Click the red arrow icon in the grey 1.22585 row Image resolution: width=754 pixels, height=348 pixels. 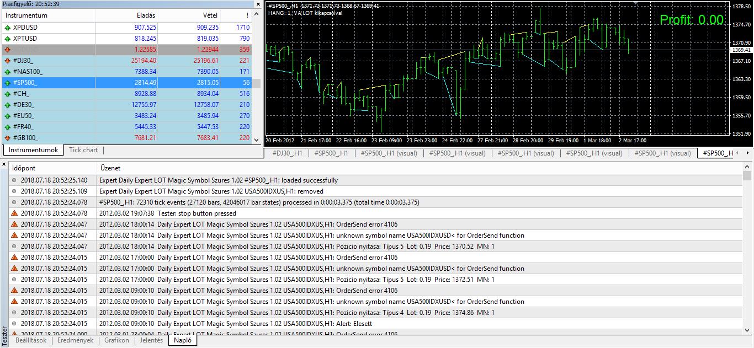(x=7, y=50)
